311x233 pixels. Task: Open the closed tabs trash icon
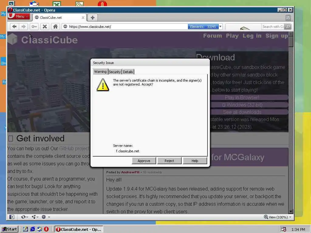click(x=288, y=18)
